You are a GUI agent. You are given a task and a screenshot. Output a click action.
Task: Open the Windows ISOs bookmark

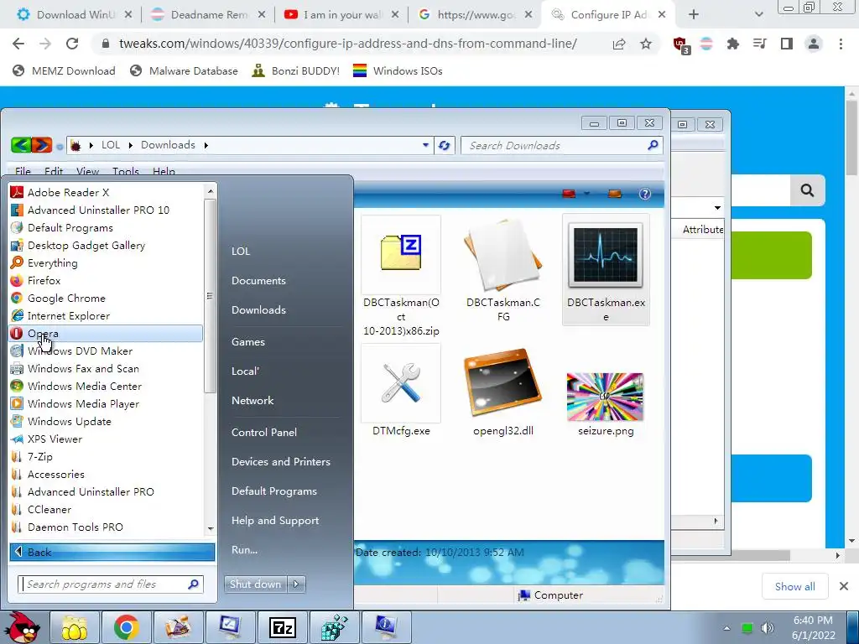[x=398, y=70]
